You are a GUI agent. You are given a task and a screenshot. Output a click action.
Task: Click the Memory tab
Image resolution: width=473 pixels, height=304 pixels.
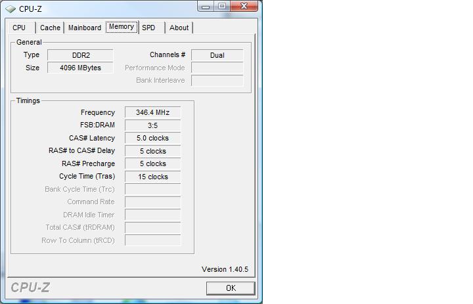point(122,27)
